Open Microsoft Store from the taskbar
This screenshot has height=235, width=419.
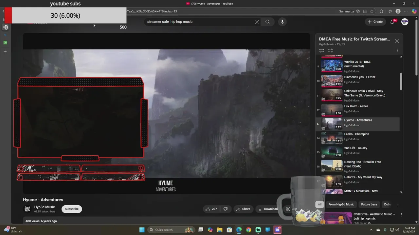229,230
